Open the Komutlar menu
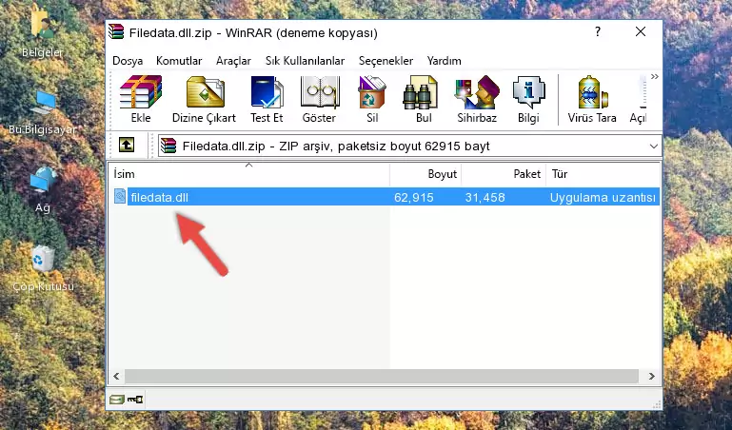Screen dimensions: 732x430 pyautogui.click(x=179, y=61)
